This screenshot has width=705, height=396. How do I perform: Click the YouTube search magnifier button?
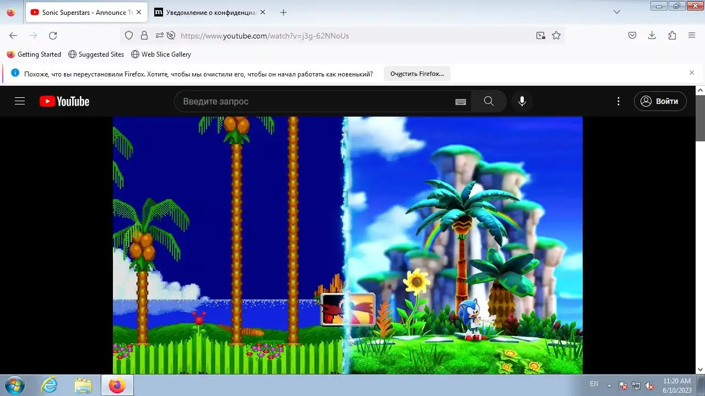pos(489,101)
